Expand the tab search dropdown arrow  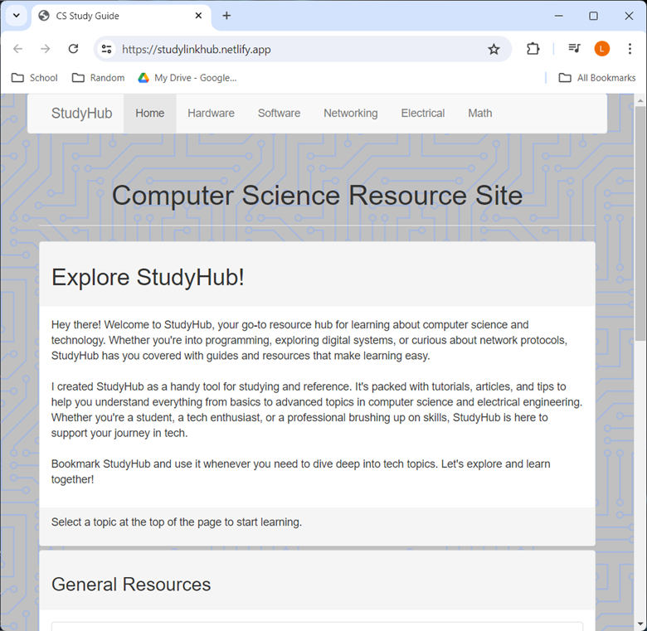[x=16, y=16]
